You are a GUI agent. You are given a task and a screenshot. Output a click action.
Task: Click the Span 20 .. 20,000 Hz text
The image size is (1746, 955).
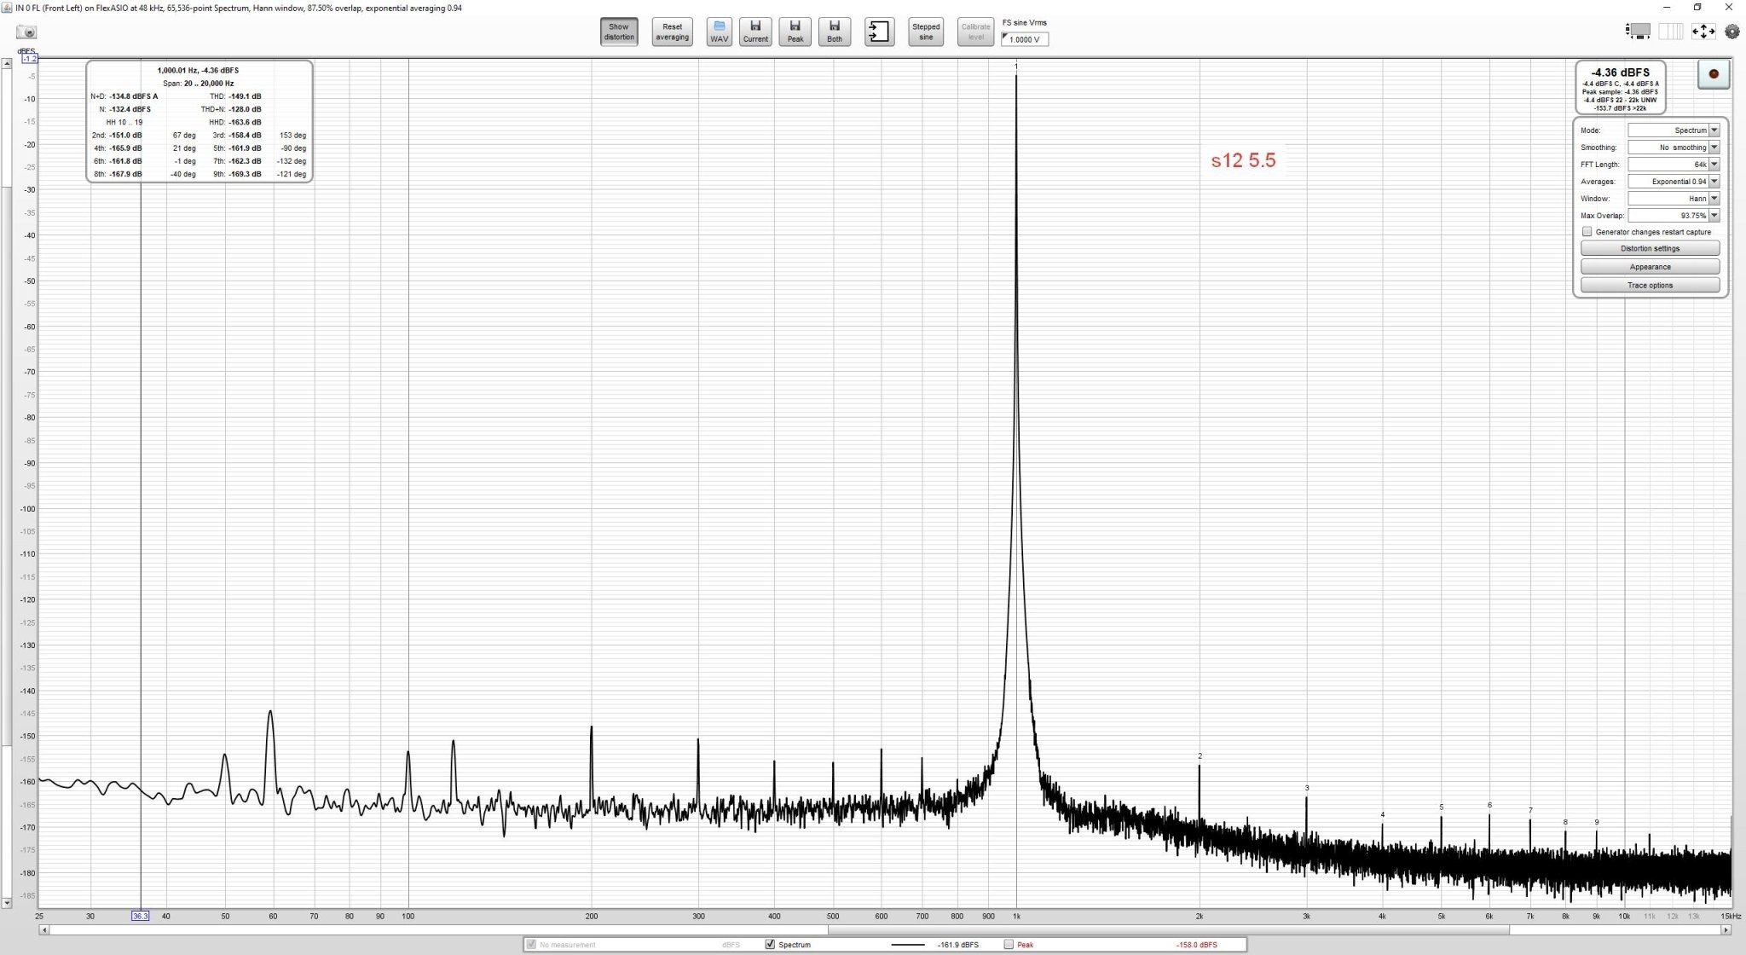click(x=199, y=84)
